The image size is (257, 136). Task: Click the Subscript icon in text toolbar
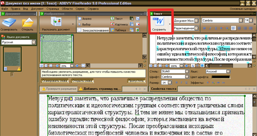click(x=227, y=28)
